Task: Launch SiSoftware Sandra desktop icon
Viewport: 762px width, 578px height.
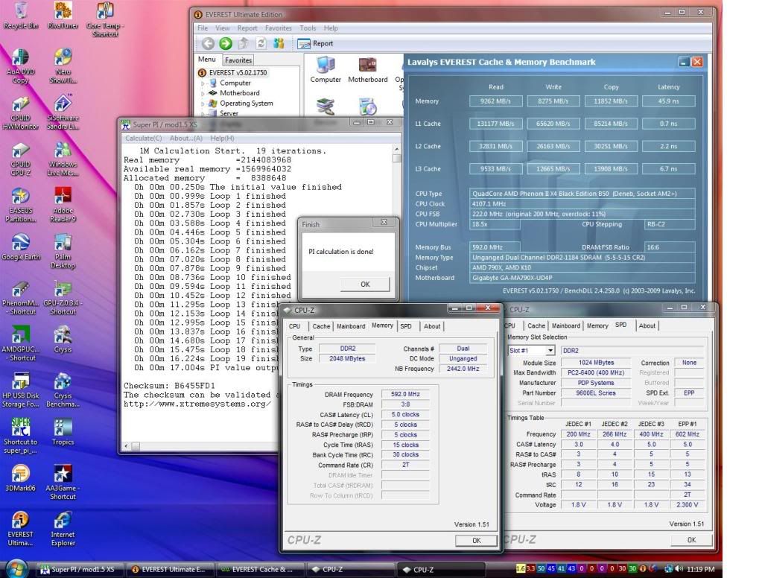Action: click(x=63, y=112)
